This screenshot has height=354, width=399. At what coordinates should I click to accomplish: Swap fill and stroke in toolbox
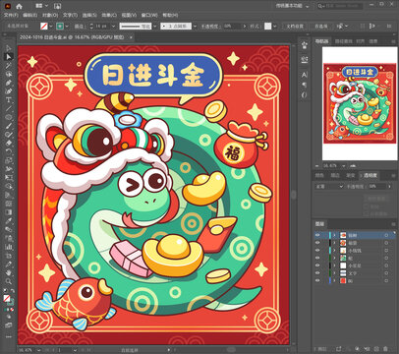pyautogui.click(x=13, y=290)
